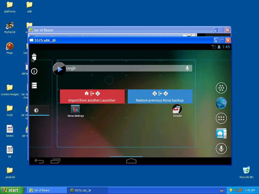The height and width of the screenshot is (194, 259).
Task: Tap the six-dot app drawer icon
Action: point(221,118)
